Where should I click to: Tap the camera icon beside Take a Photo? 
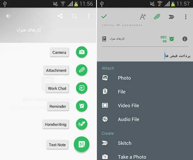[105, 157]
